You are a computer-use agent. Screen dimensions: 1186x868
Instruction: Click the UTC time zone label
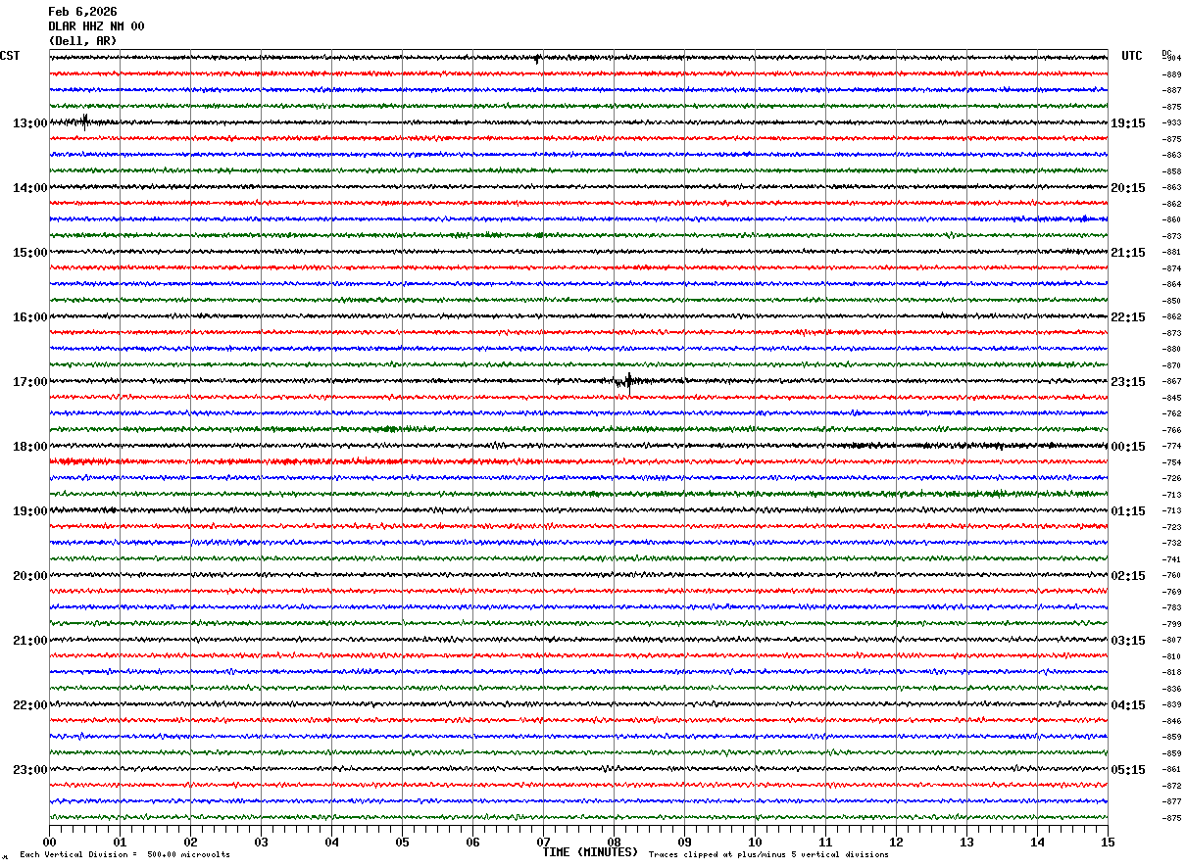(1132, 56)
